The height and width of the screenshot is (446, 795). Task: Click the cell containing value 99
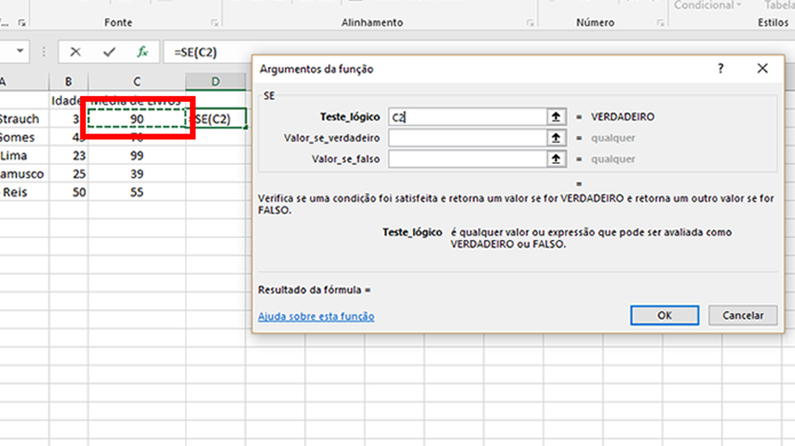coord(137,156)
